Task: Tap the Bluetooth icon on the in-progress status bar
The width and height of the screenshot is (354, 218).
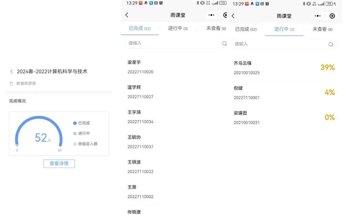Action: (304, 4)
